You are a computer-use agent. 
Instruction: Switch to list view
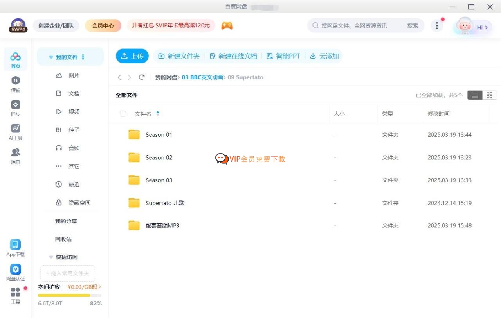475,95
